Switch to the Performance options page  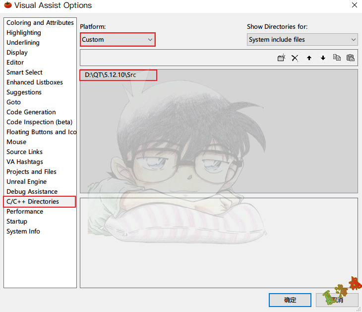coord(25,212)
